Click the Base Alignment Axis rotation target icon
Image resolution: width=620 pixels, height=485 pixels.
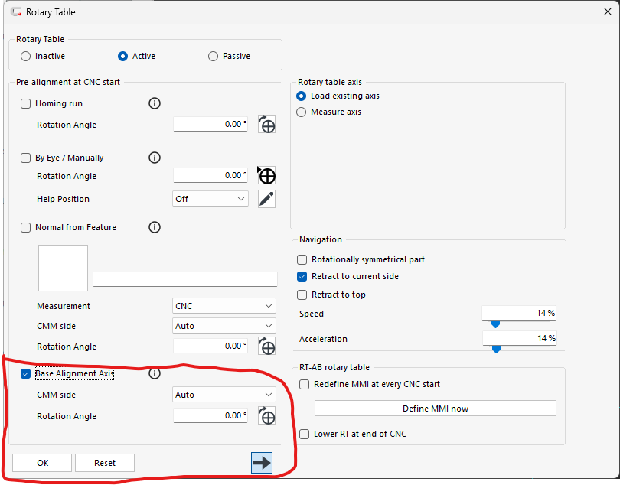coord(266,416)
